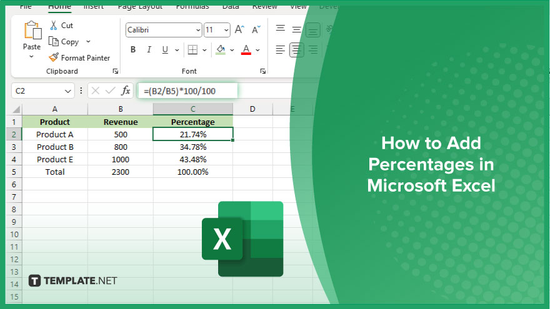550x309 pixels.
Task: Open the Name Box C2 dropdown
Action: (x=67, y=91)
